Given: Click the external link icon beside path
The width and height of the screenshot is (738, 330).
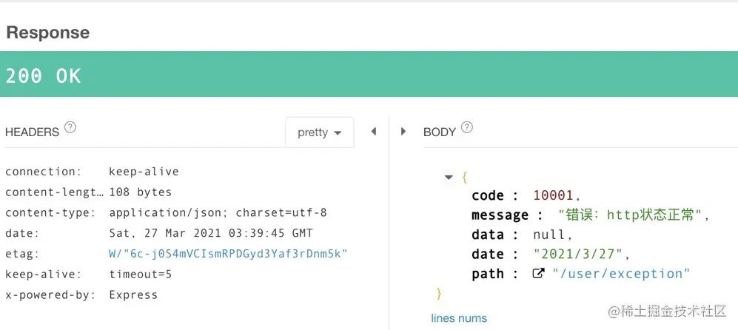Looking at the screenshot, I should (539, 274).
